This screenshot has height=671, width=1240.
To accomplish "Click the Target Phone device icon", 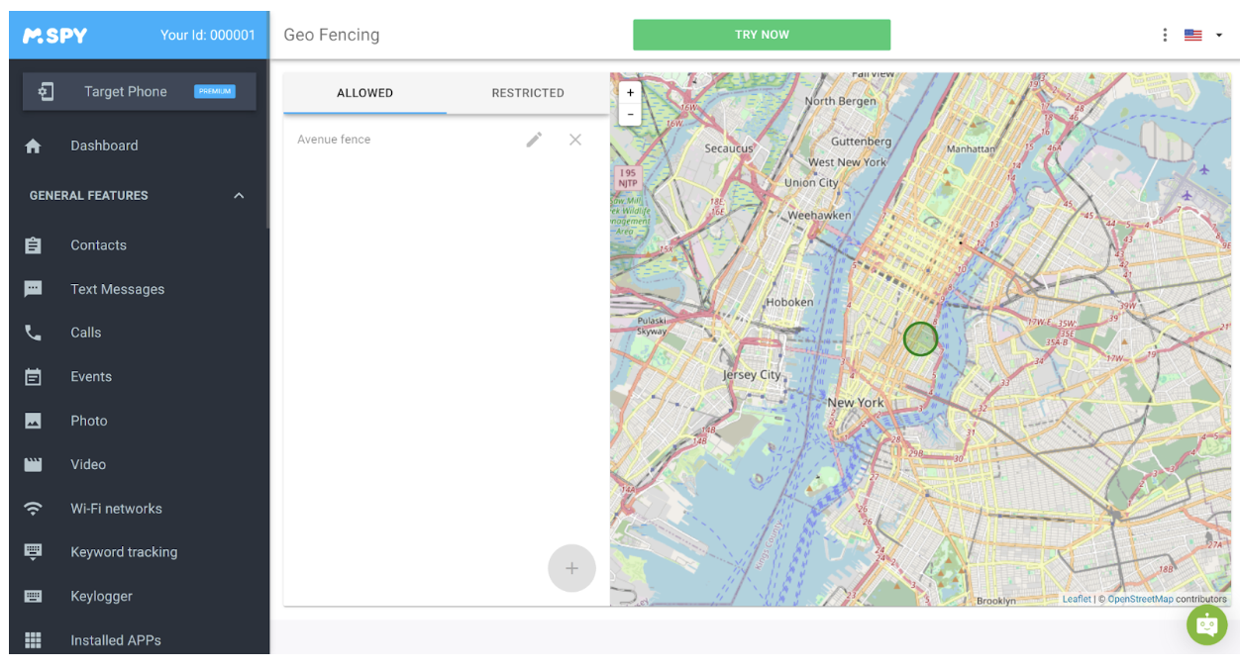I will point(46,91).
